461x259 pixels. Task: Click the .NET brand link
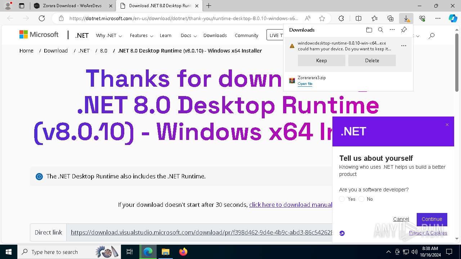(x=82, y=35)
